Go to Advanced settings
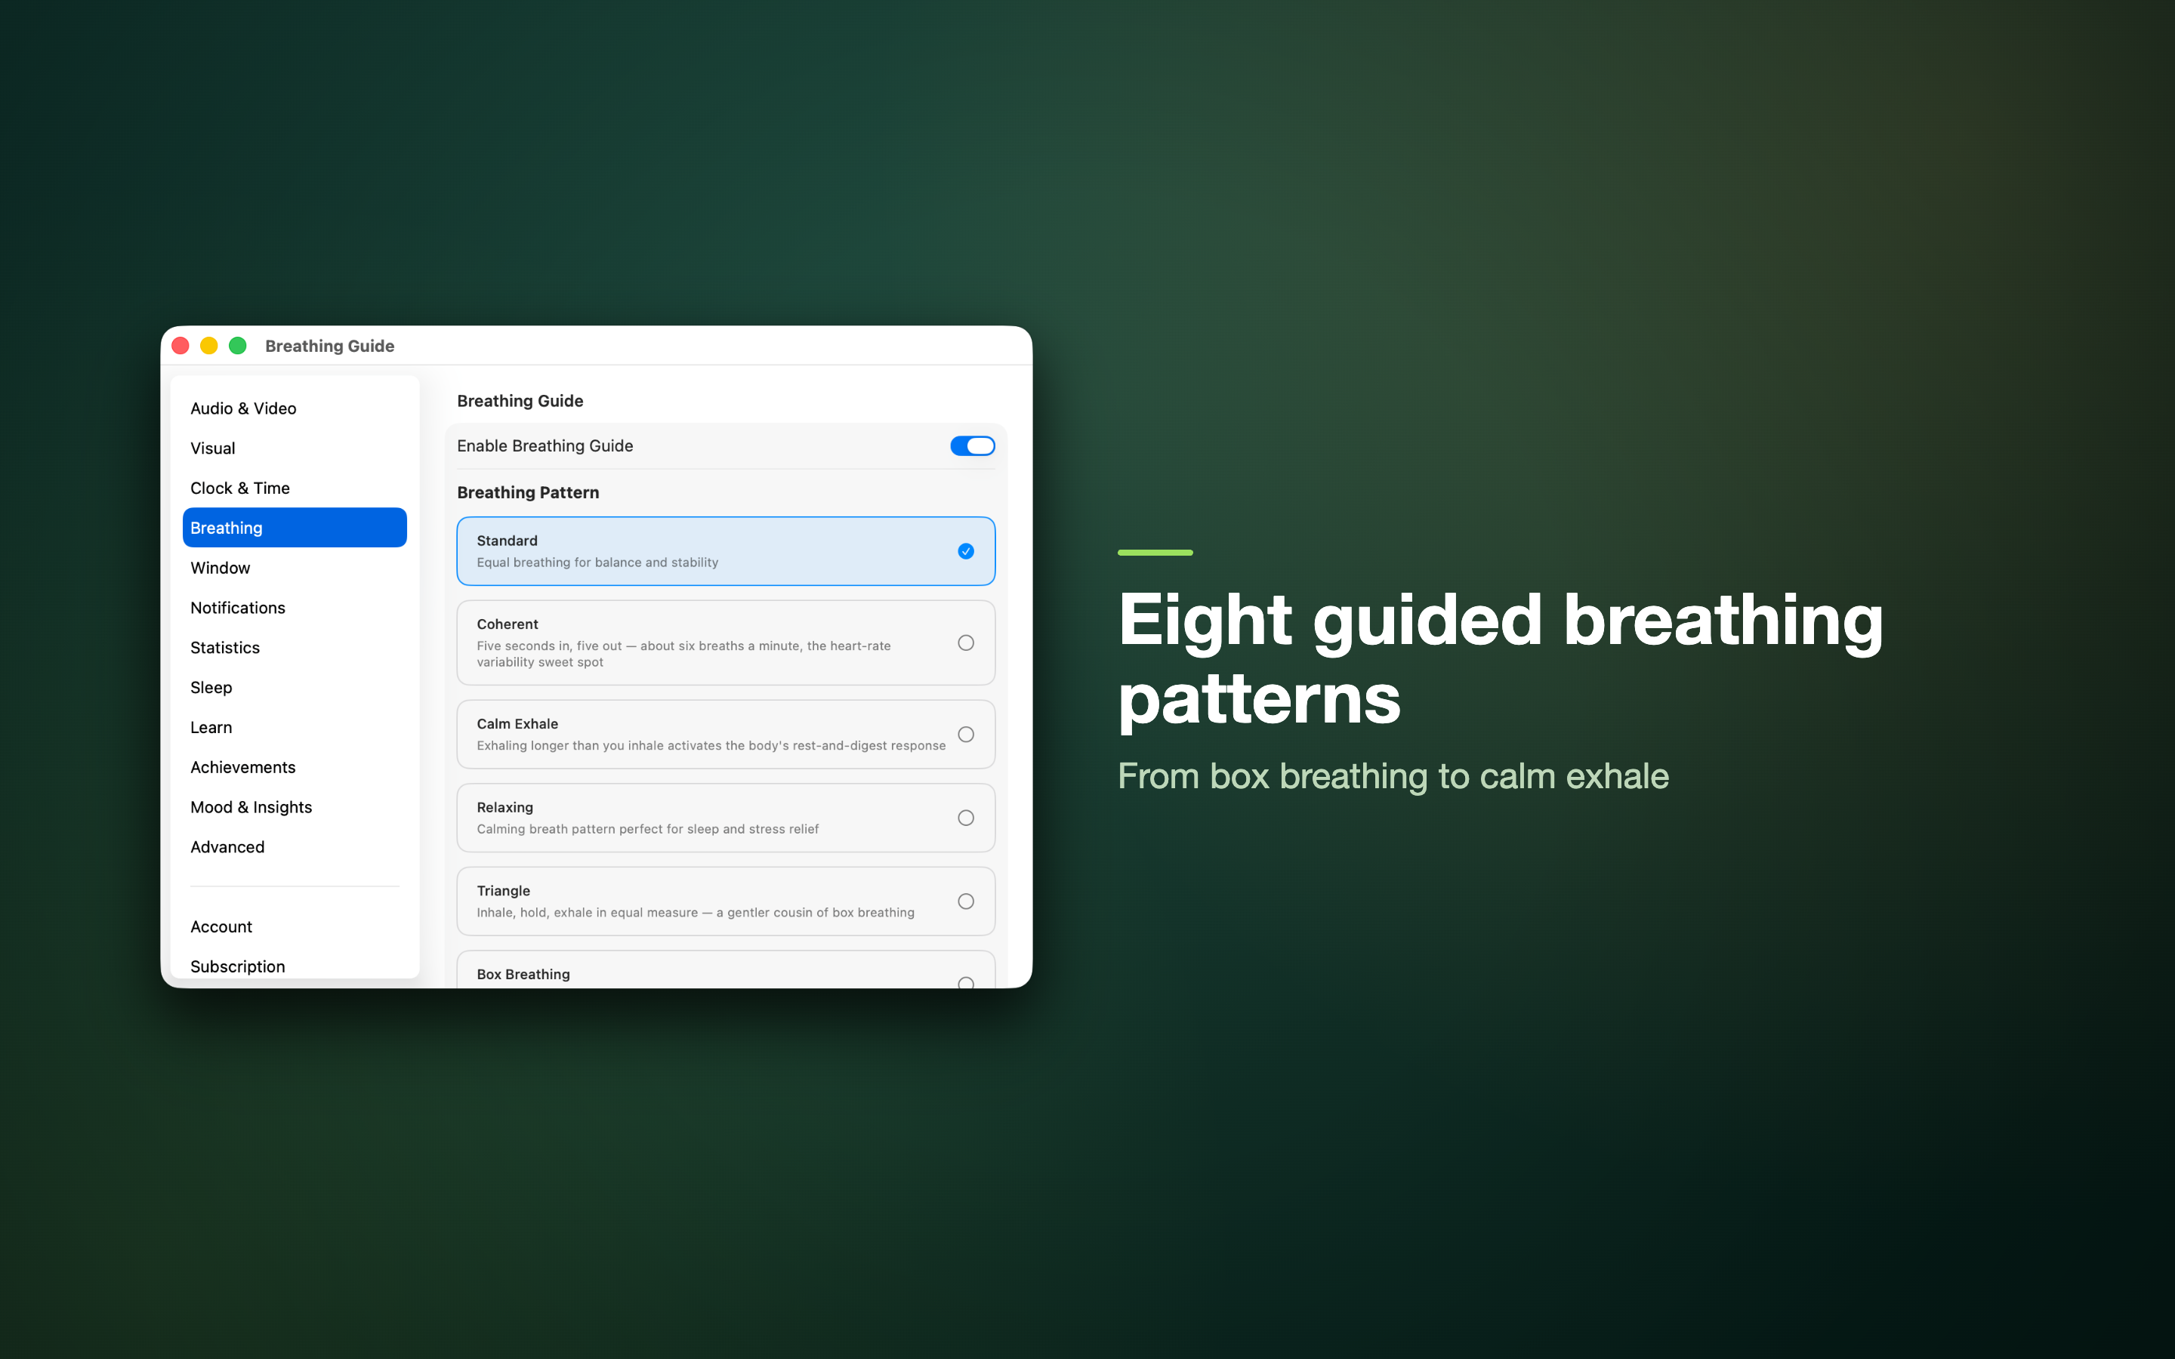Screen dimensions: 2175x1359 [295, 846]
